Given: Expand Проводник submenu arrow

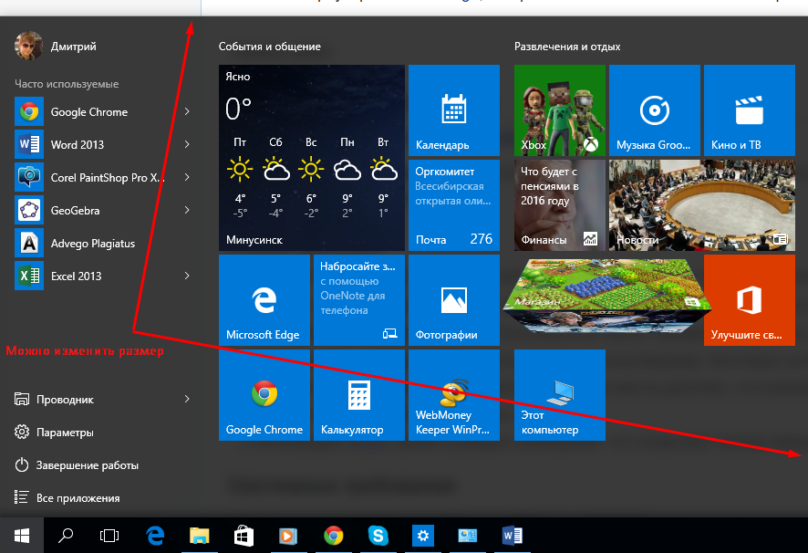Looking at the screenshot, I should point(187,399).
